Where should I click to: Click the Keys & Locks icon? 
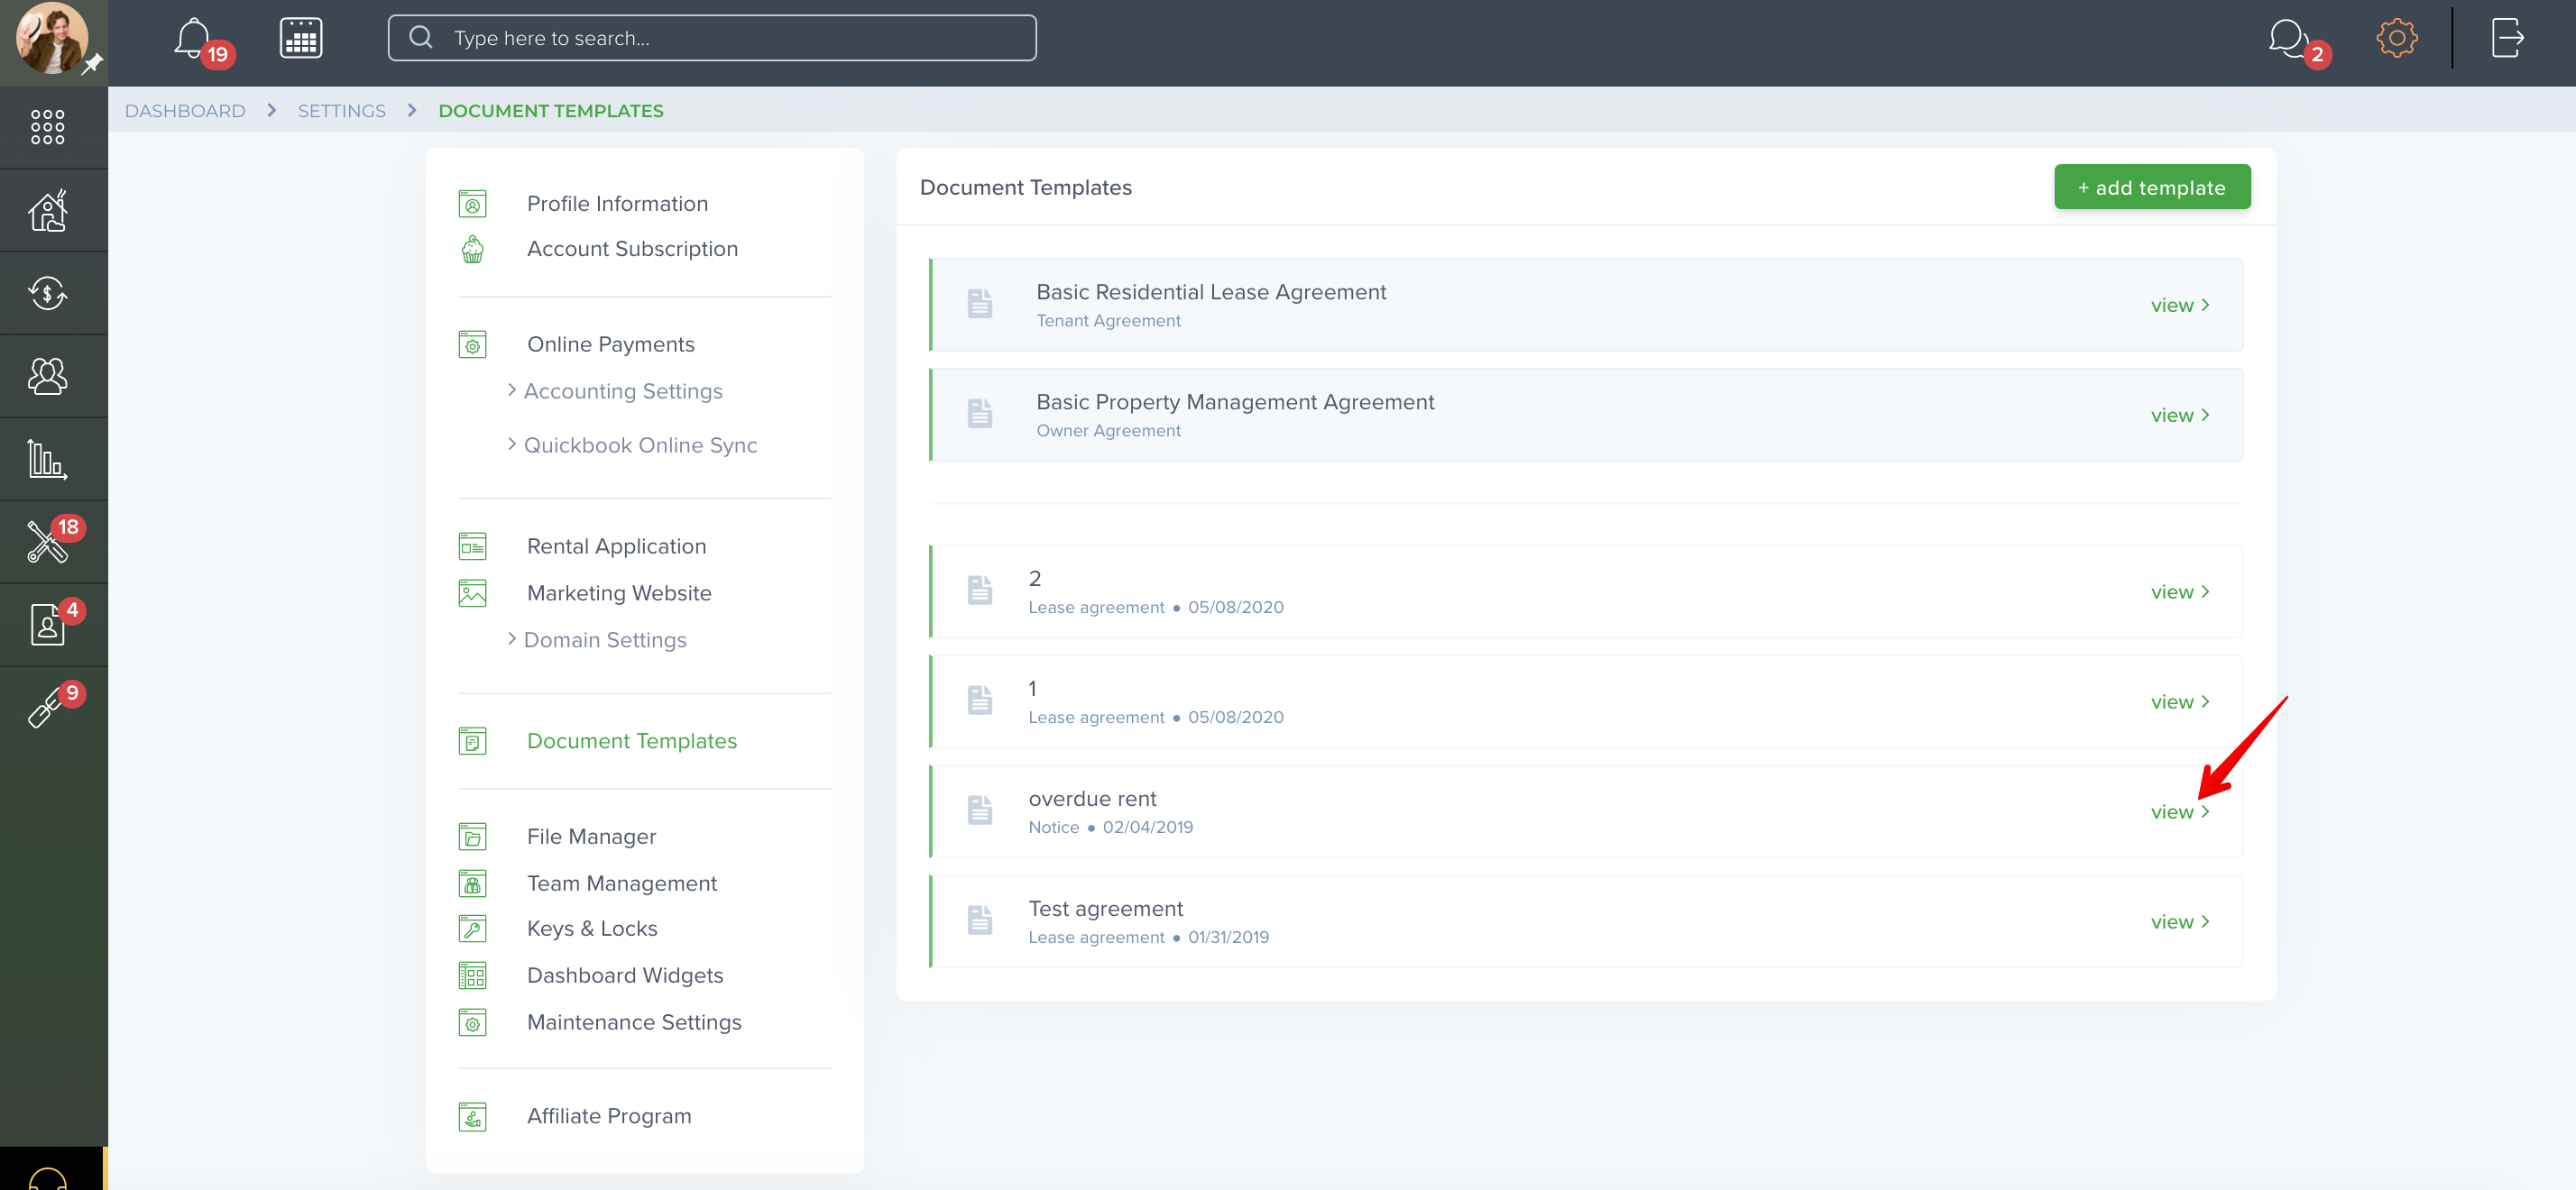click(472, 929)
